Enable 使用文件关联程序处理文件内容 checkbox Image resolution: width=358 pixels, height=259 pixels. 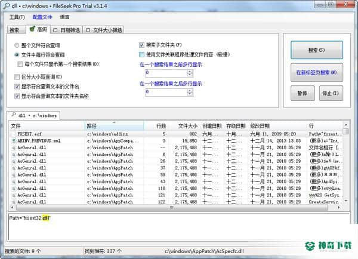coord(141,54)
